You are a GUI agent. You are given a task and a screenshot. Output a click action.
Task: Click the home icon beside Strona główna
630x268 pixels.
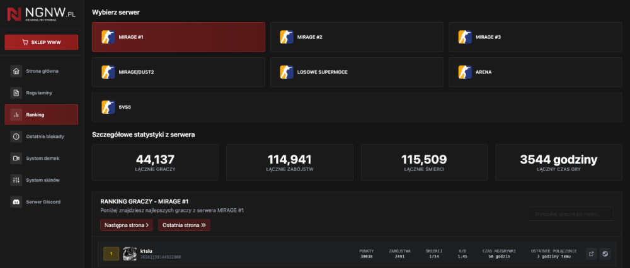[16, 72]
